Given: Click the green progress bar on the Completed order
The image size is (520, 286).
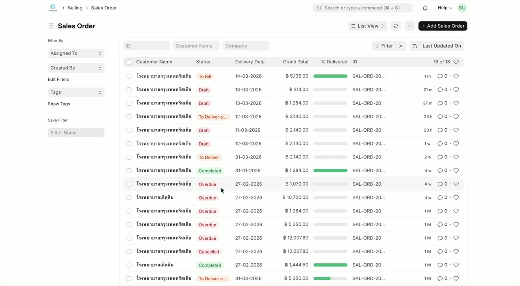Looking at the screenshot, I should click(x=330, y=170).
